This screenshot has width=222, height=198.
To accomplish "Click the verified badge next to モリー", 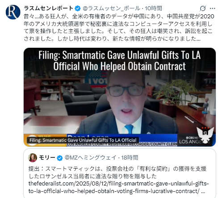I will (x=60, y=158).
